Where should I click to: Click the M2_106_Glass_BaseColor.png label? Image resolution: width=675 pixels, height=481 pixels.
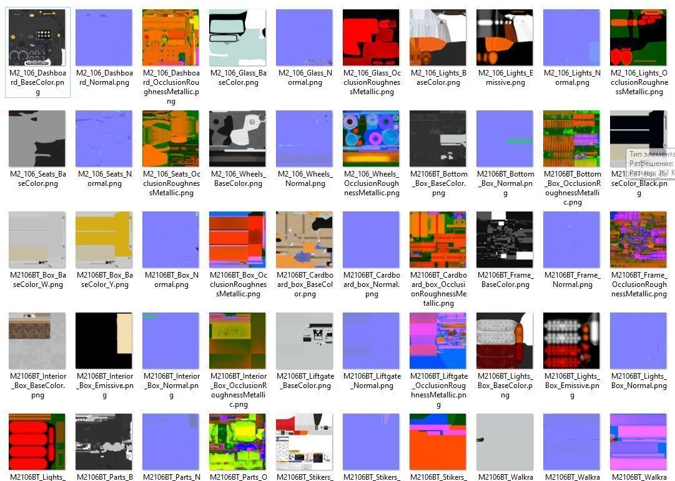238,77
